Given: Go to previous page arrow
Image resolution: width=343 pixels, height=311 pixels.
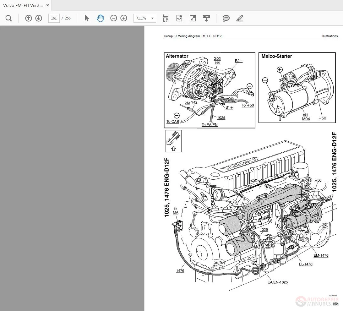Looking at the screenshot, I should (29, 18).
